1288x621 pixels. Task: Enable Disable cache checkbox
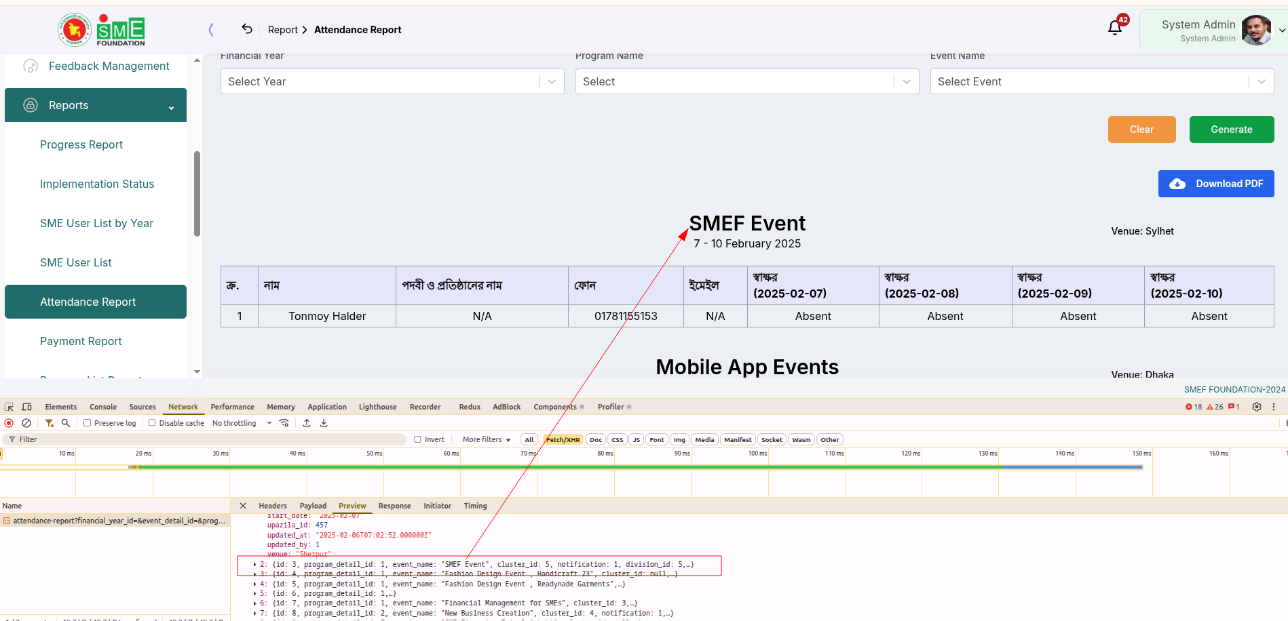(x=152, y=423)
